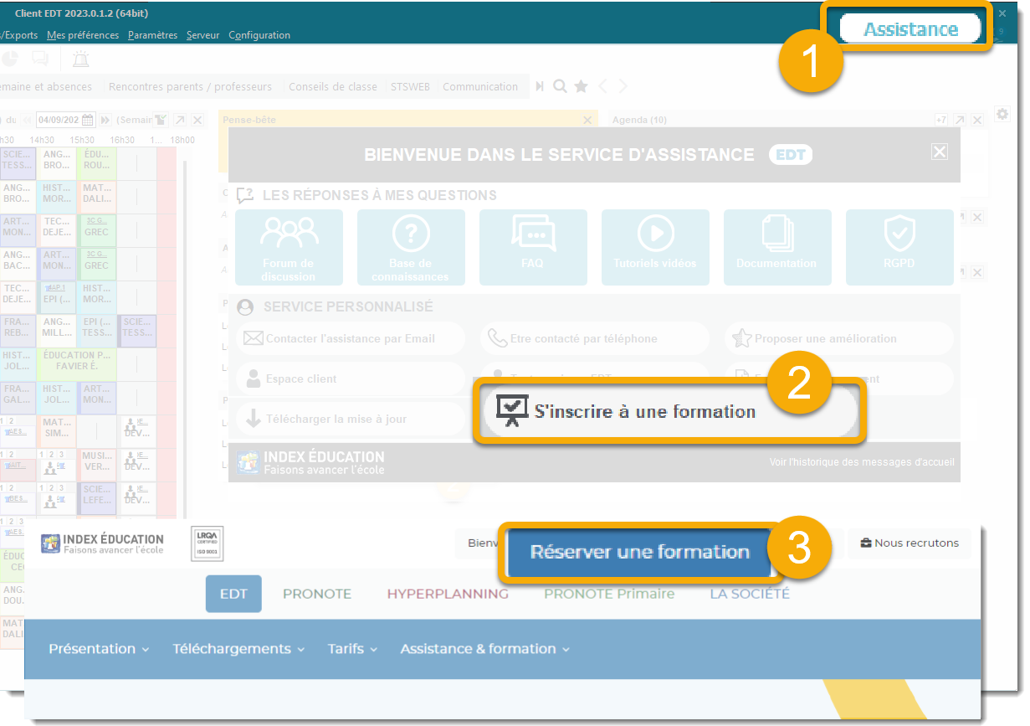Click the next-week double arrow by the date

coord(105,120)
